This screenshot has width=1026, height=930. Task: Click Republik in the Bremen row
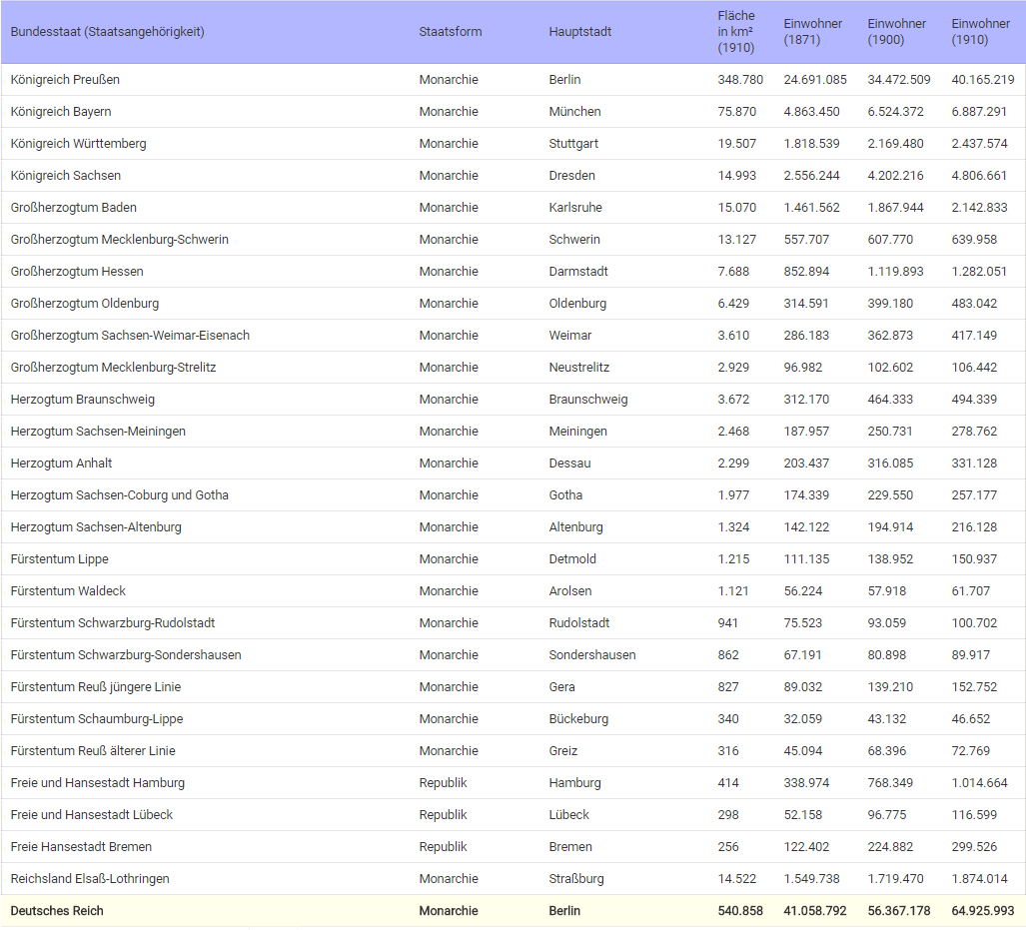(443, 847)
